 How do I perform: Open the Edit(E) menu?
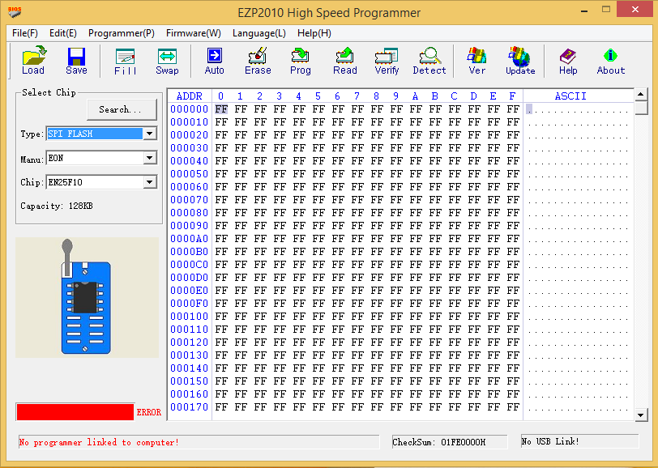point(63,33)
